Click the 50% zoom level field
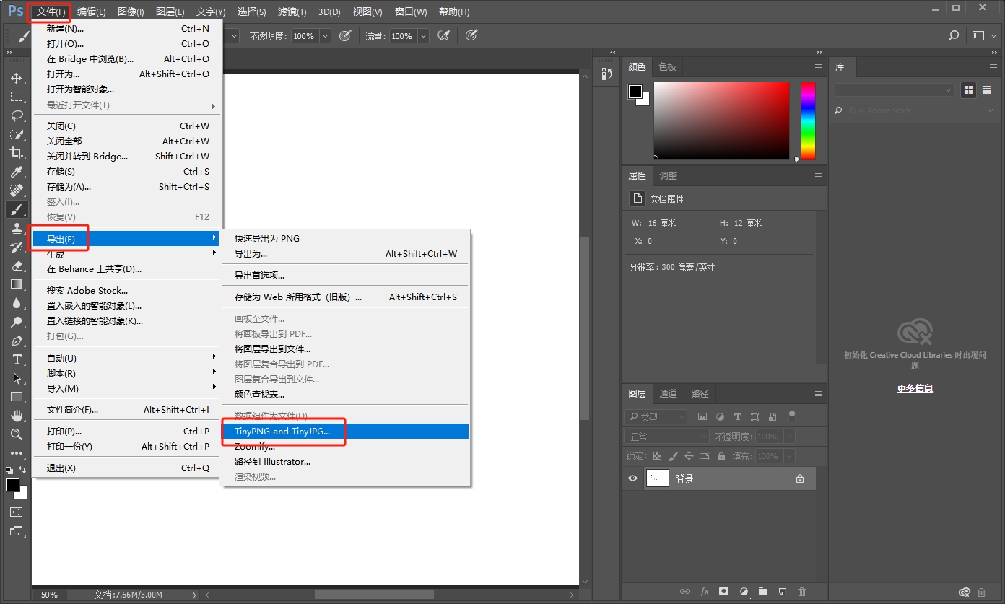The image size is (1005, 604). [x=49, y=595]
